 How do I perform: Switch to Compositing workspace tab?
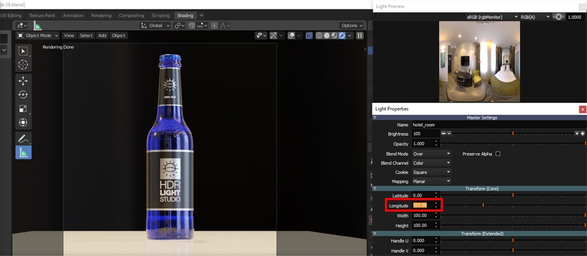coord(132,15)
